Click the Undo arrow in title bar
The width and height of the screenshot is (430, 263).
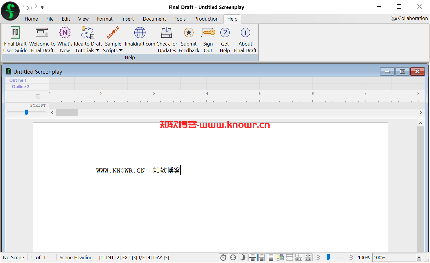tap(25, 7)
